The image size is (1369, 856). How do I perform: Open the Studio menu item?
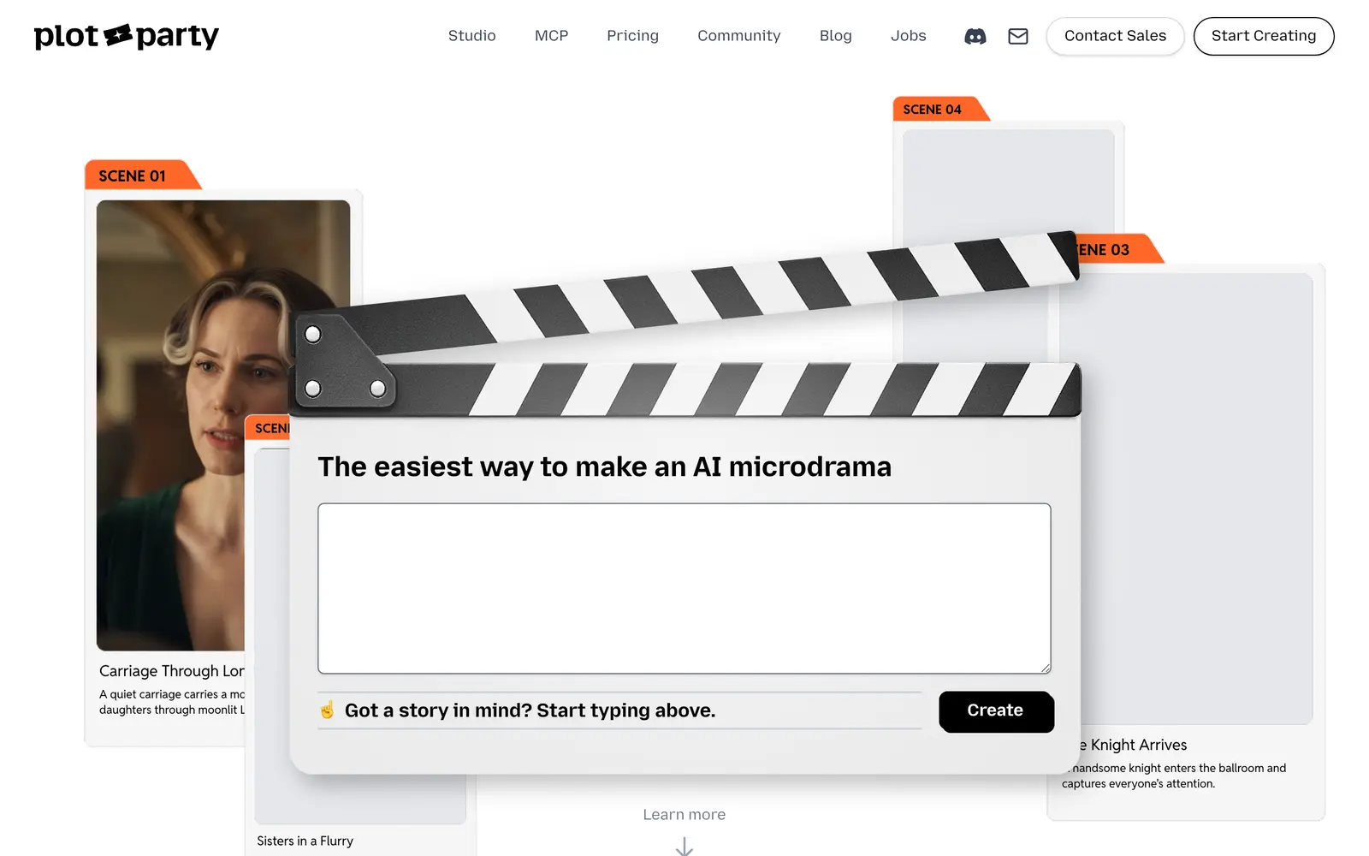coord(471,36)
